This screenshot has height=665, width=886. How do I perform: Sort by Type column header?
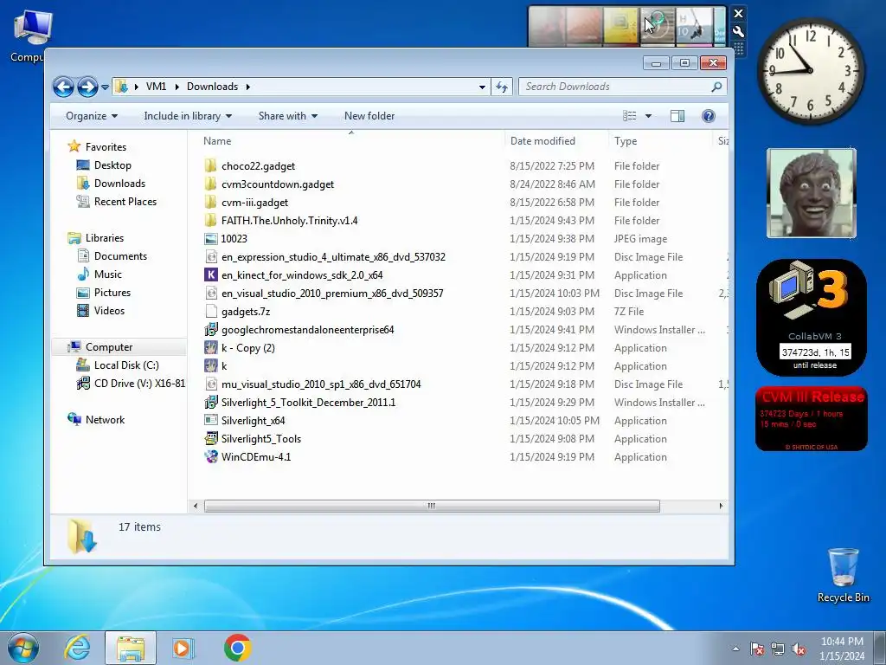click(x=660, y=141)
